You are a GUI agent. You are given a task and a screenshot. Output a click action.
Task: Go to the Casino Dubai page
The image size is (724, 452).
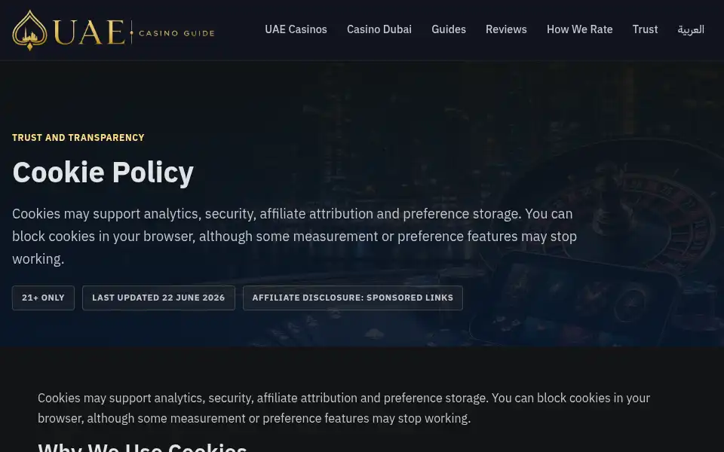[x=379, y=29]
